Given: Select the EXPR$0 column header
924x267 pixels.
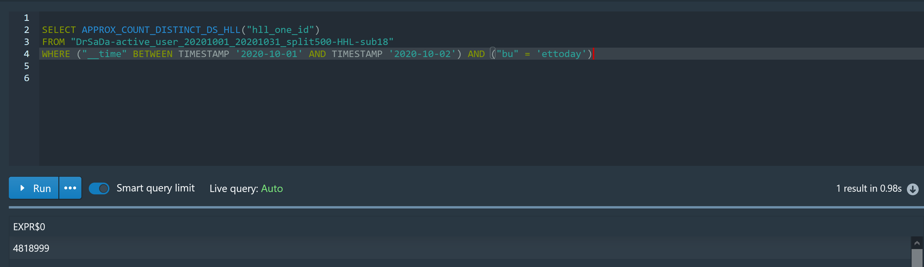Looking at the screenshot, I should click(x=29, y=227).
